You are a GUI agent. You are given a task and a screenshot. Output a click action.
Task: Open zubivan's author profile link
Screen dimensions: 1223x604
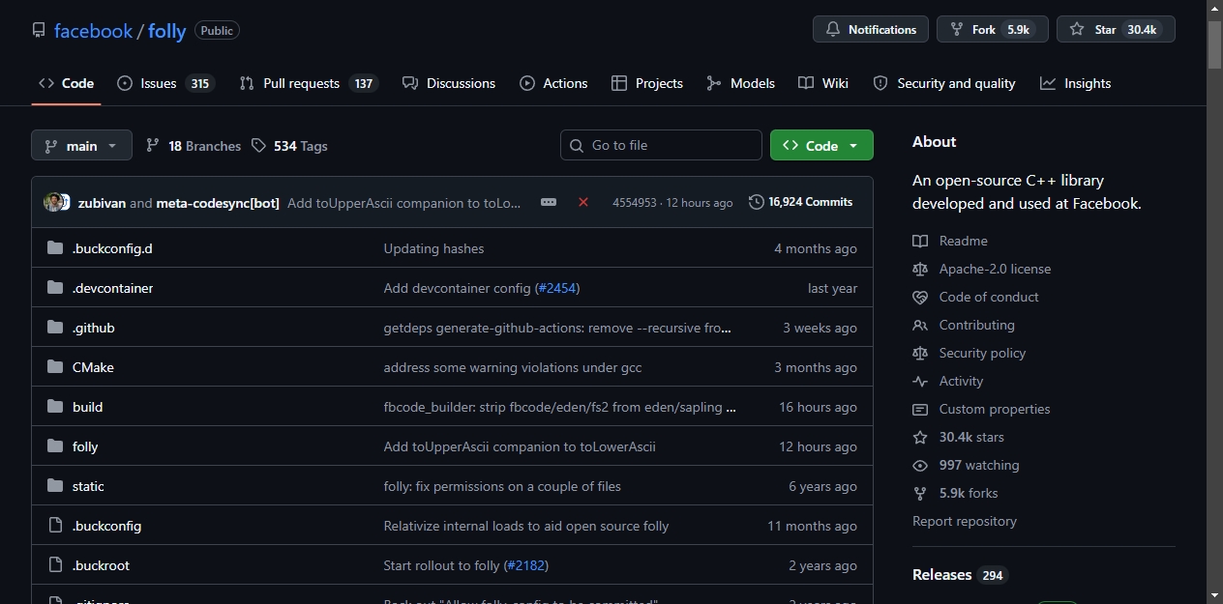coord(102,203)
